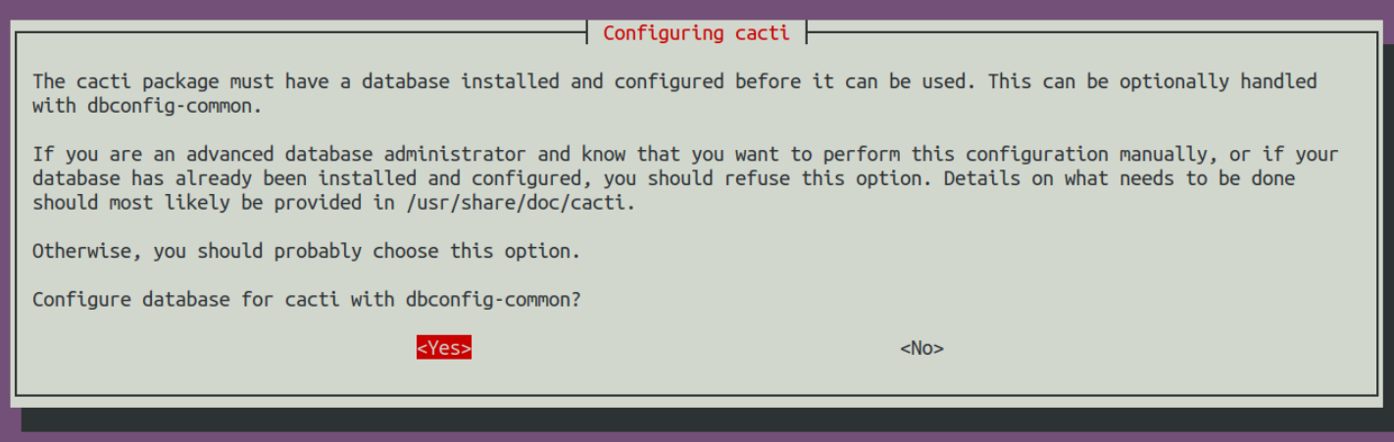Click the line starting "database has already been installed"
The height and width of the screenshot is (442, 1394).
tap(664, 179)
